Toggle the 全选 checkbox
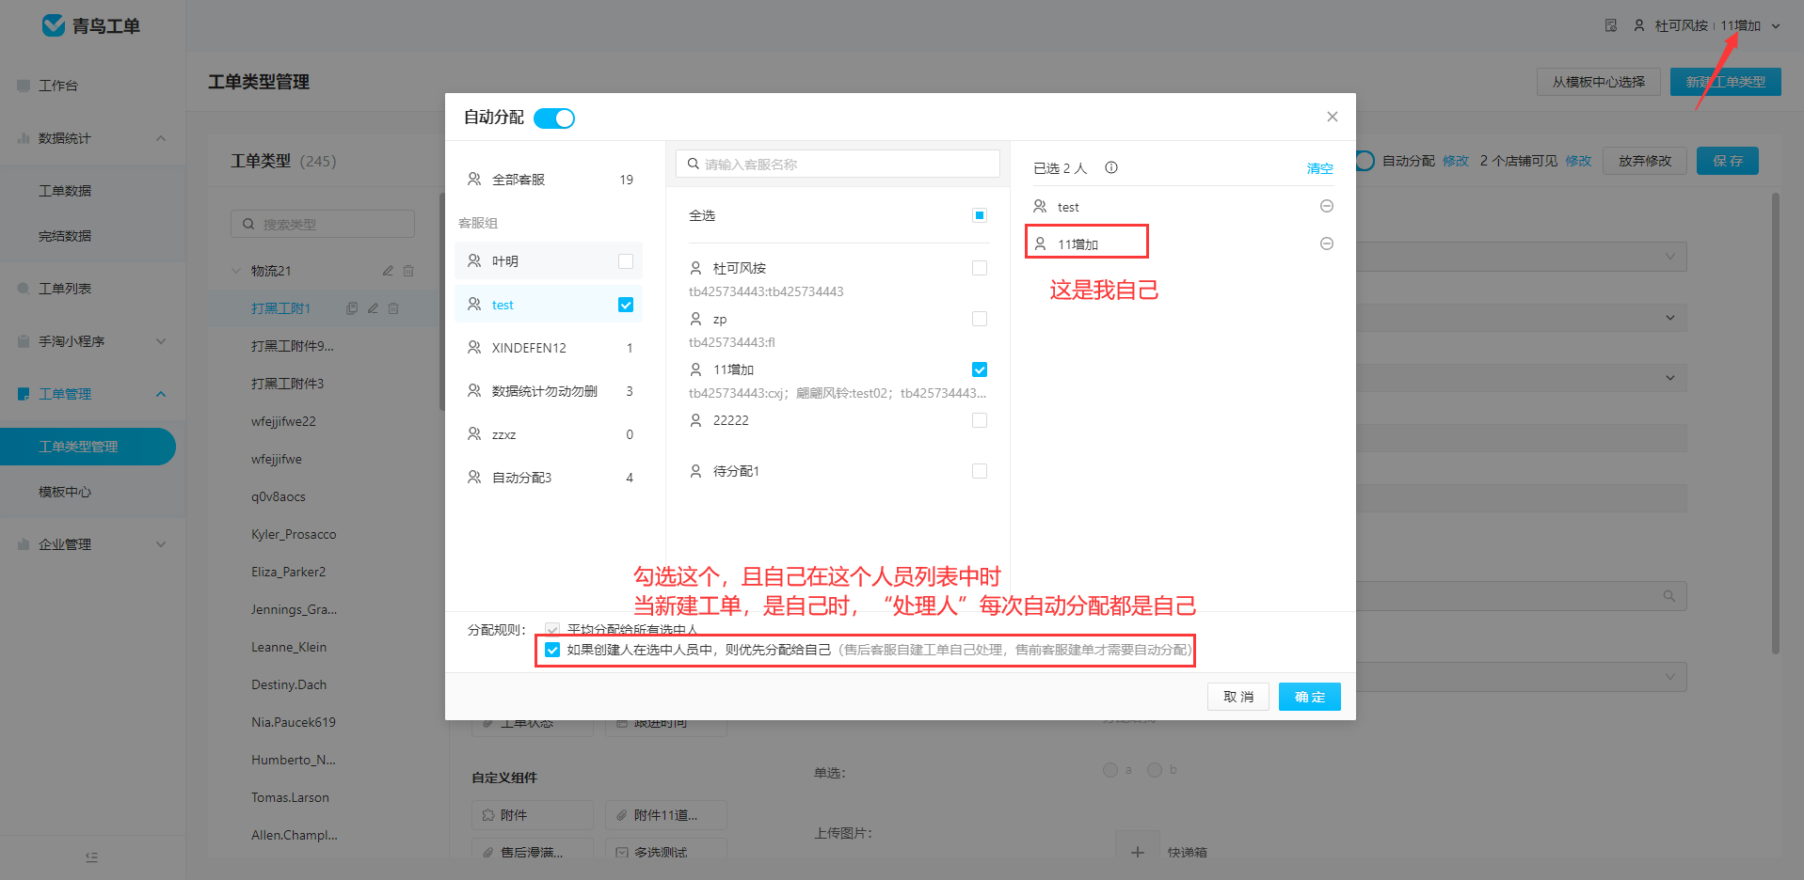The width and height of the screenshot is (1804, 880). pos(980,215)
